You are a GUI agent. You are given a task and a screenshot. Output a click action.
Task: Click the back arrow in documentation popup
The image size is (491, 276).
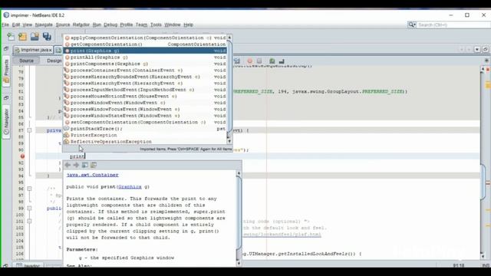point(68,165)
